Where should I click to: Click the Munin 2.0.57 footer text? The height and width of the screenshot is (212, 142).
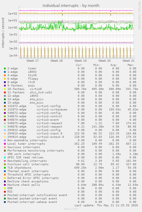point(71,209)
